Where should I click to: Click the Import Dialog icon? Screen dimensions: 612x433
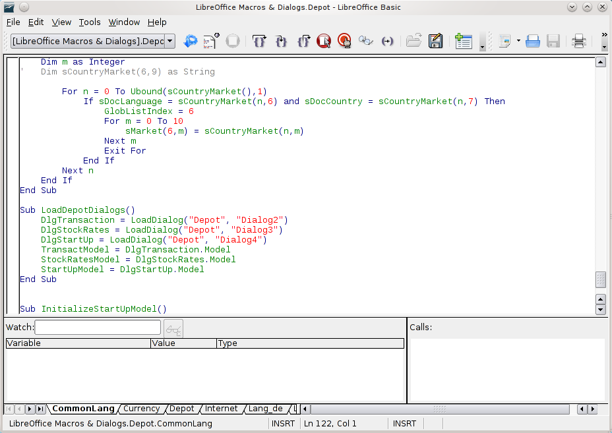(x=464, y=41)
